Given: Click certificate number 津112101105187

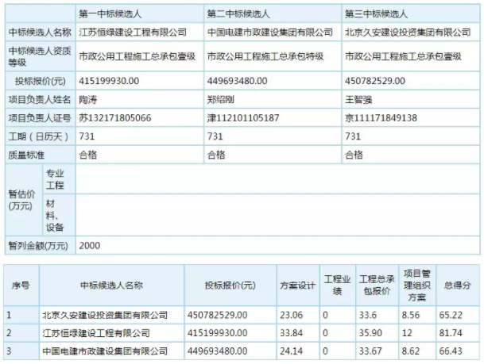Looking at the screenshot, I should click(243, 118).
